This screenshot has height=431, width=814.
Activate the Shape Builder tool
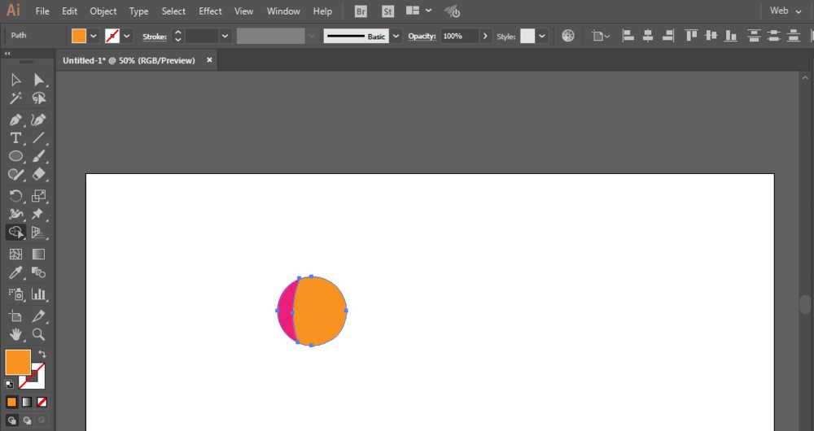pyautogui.click(x=15, y=232)
